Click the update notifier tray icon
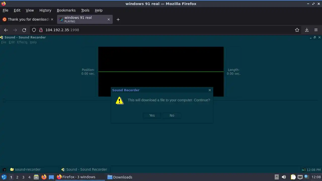 click(306, 177)
